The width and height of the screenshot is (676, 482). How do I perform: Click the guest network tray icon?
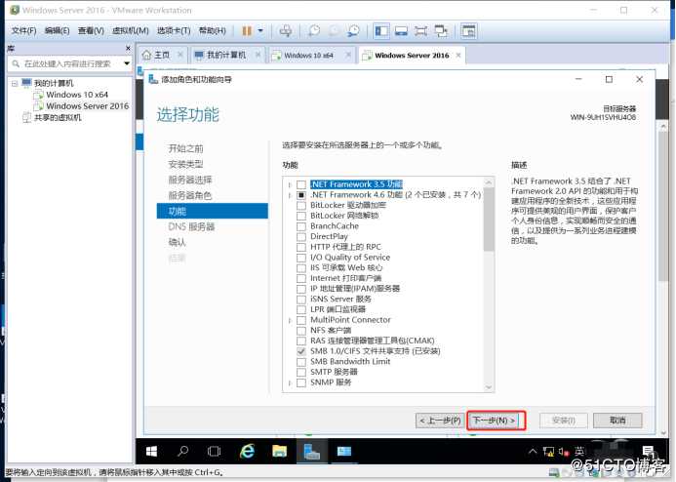548,452
